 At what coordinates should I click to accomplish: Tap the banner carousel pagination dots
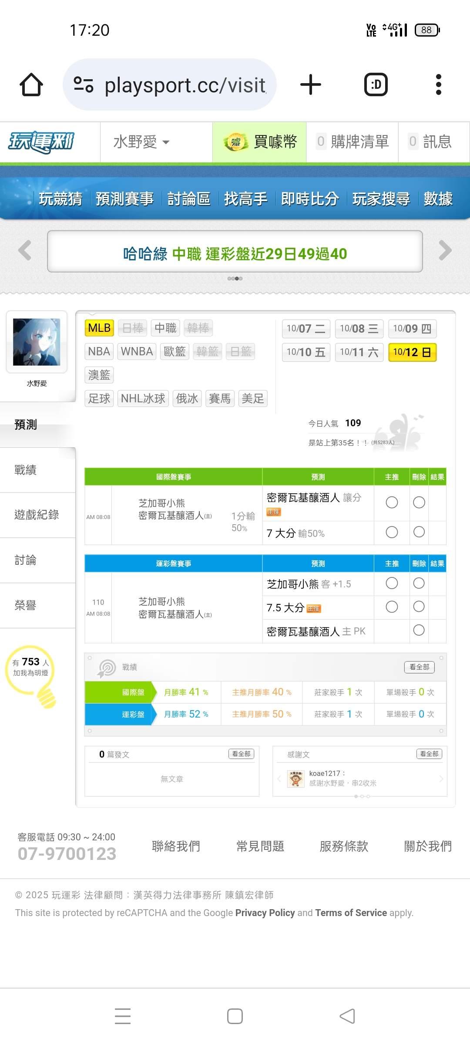[235, 279]
